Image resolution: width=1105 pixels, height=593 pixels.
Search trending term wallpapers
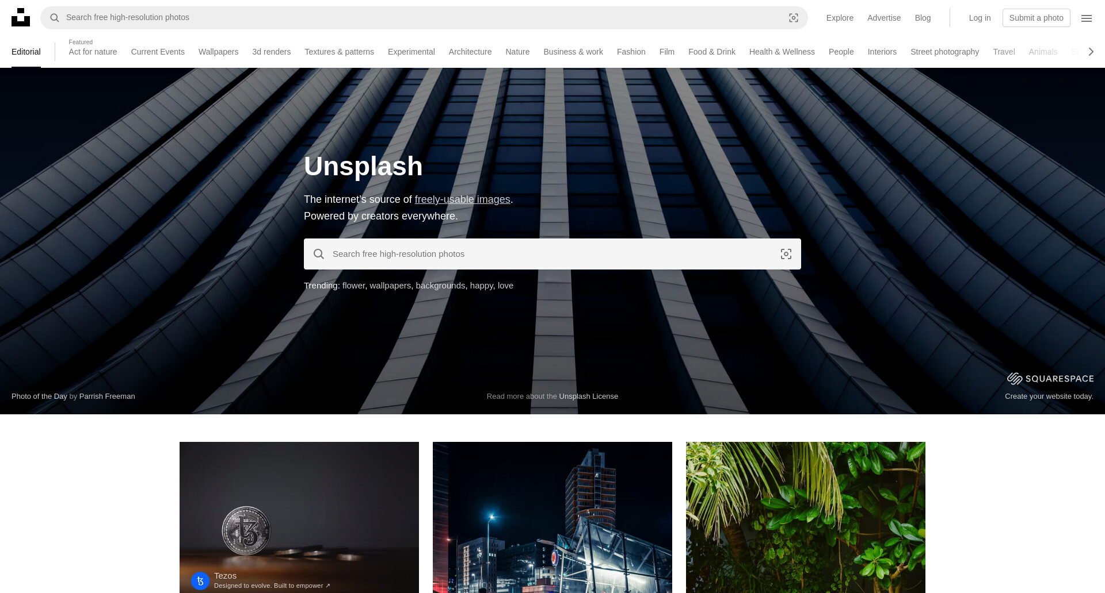(x=390, y=286)
